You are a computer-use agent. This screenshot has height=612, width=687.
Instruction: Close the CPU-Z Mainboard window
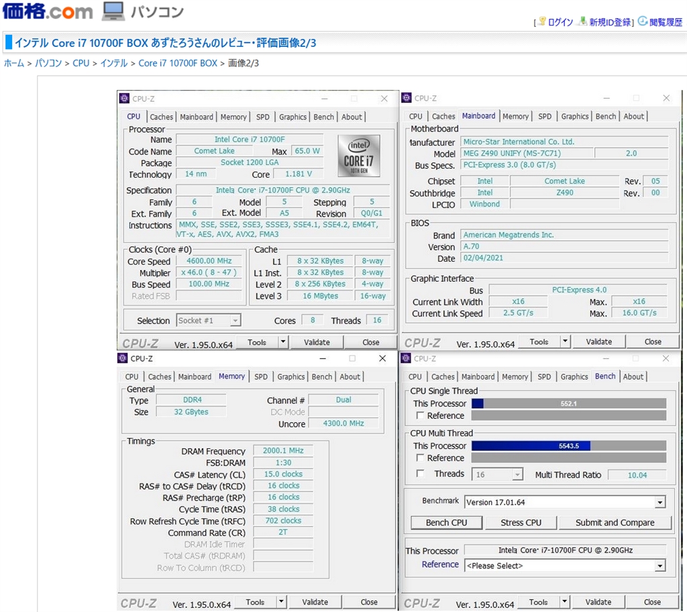click(x=666, y=98)
